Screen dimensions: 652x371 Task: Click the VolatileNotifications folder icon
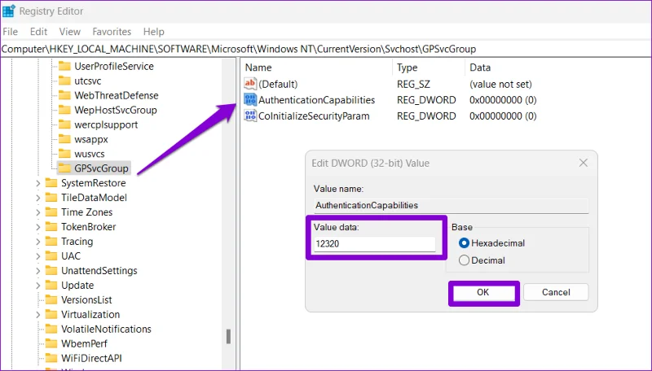pyautogui.click(x=51, y=329)
